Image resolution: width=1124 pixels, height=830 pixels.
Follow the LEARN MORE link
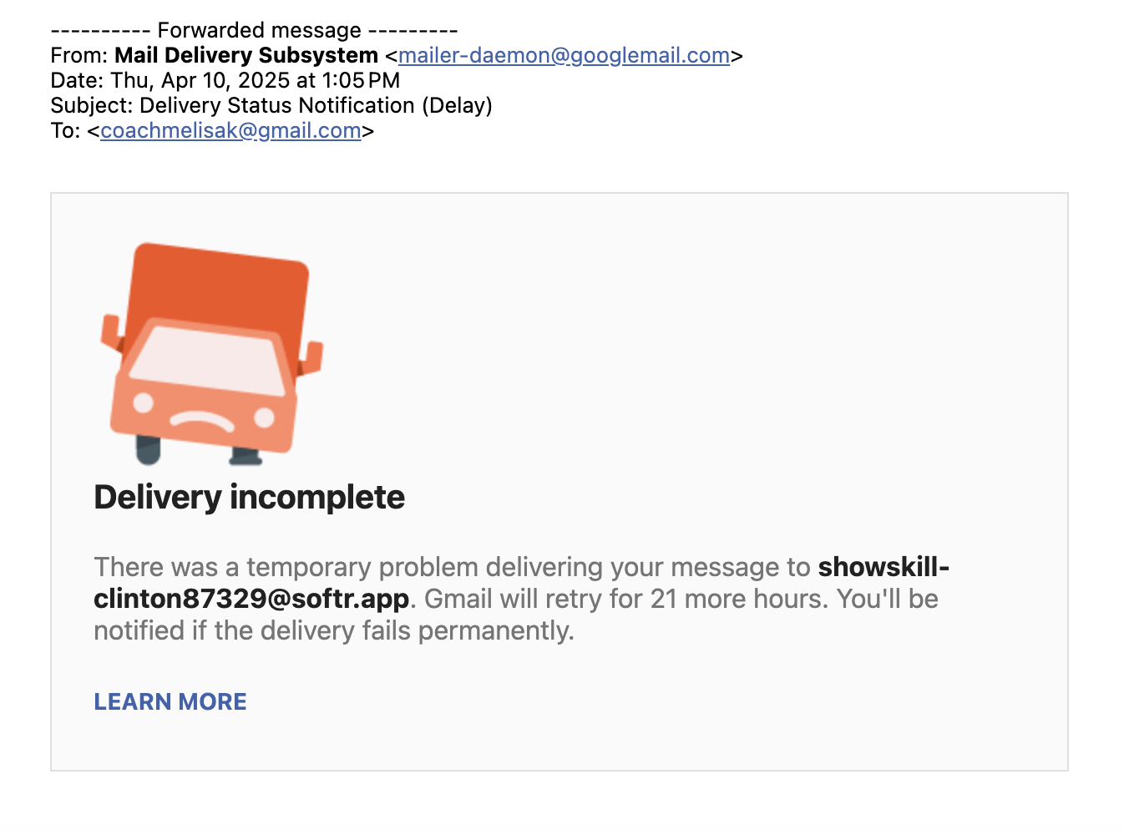click(170, 701)
